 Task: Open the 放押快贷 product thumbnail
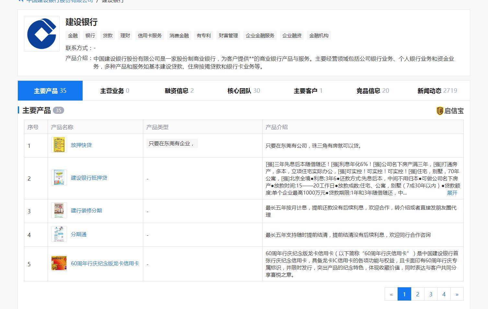pos(59,145)
